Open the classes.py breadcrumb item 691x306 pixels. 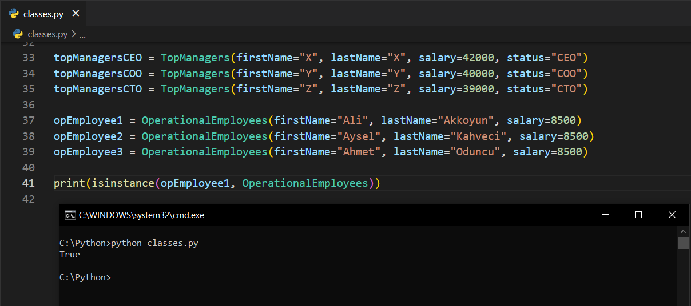(x=47, y=34)
